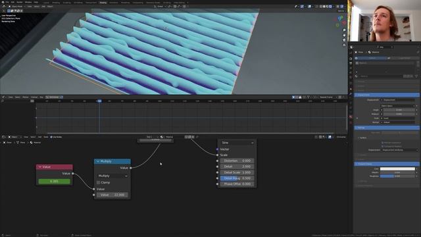Collapse the Settings panel header
421x237 pixels.
point(387,128)
